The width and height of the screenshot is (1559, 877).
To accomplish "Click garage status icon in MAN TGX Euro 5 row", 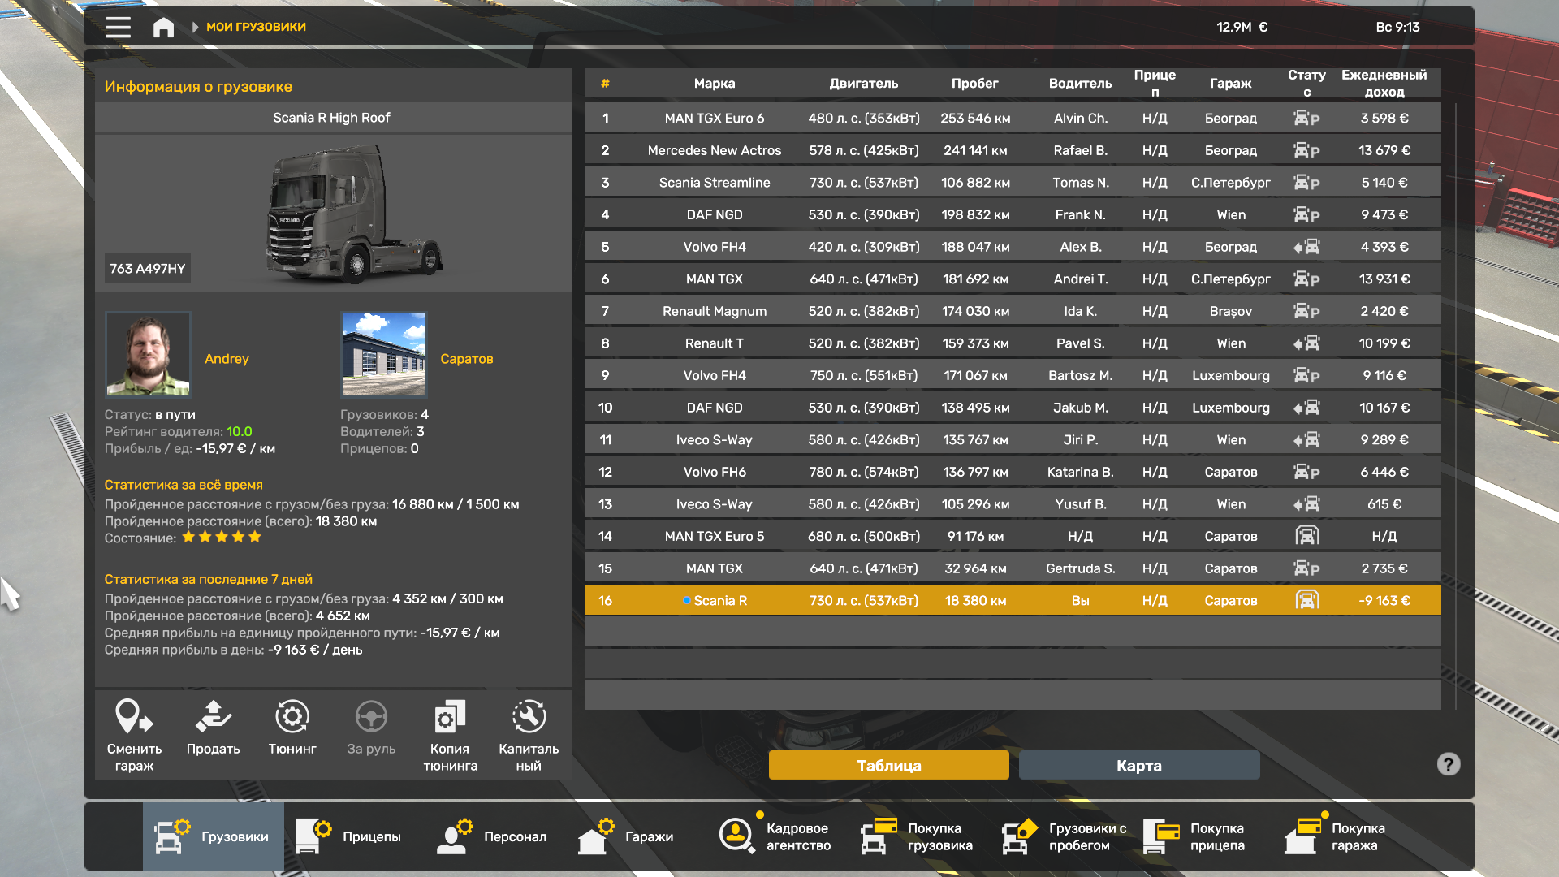I will pos(1306,536).
